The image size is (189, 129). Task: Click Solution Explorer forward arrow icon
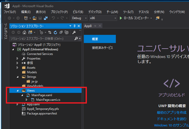click(19, 32)
